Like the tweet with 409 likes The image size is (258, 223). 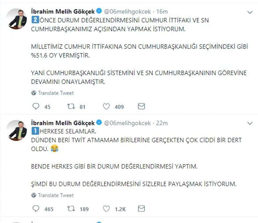click(x=106, y=107)
